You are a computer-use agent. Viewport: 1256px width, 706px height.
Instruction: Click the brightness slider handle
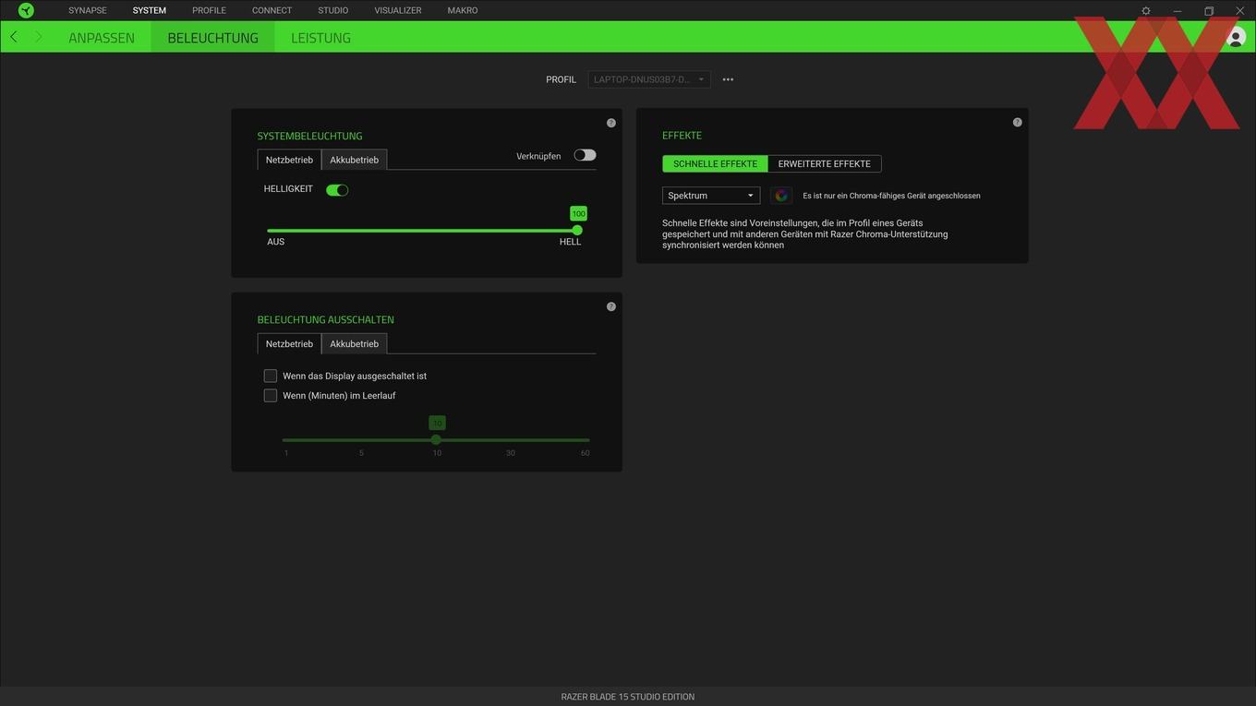point(577,230)
